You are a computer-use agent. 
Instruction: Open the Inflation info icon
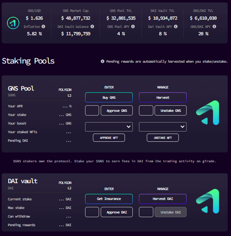pyautogui.click(x=43, y=27)
